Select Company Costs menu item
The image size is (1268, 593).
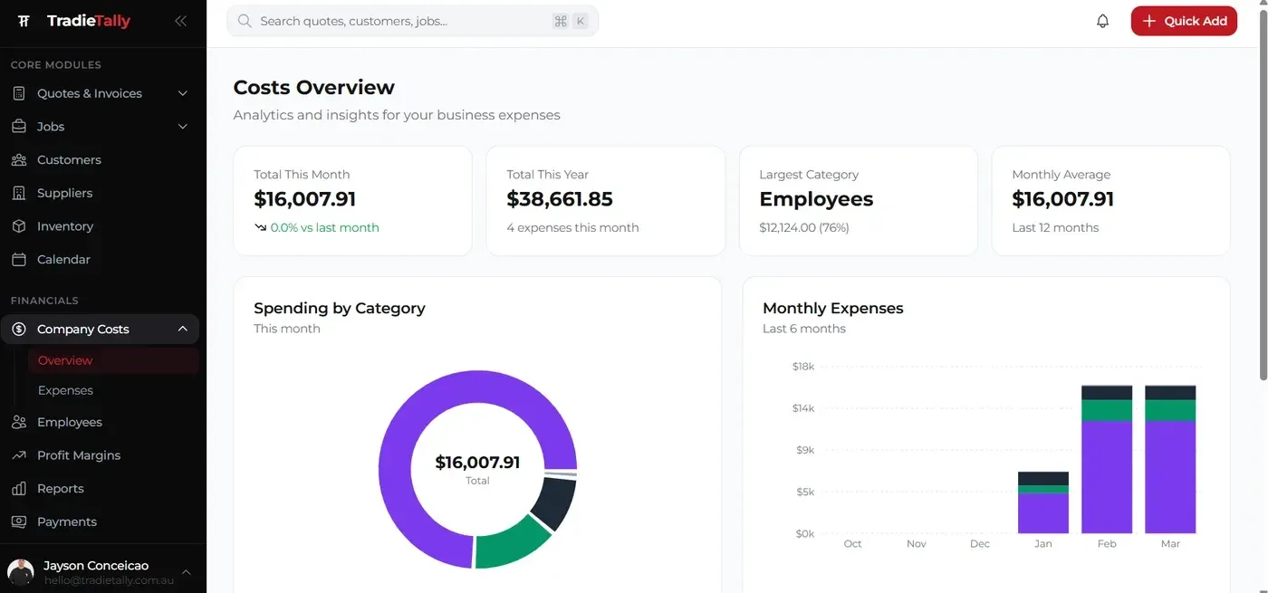click(x=100, y=330)
